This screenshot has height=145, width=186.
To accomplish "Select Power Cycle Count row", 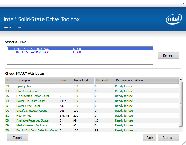I will [91, 106].
